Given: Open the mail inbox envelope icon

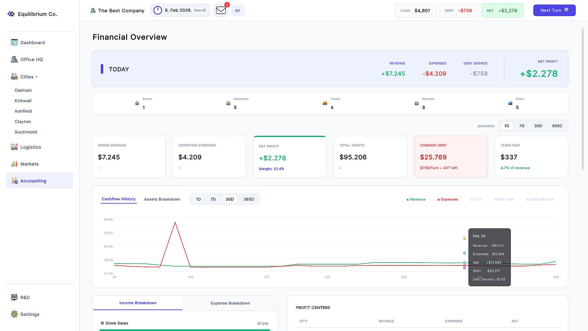Looking at the screenshot, I should [x=221, y=10].
